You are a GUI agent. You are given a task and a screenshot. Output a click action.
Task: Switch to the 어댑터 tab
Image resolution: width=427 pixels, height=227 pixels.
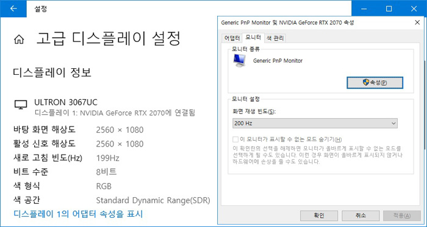232,38
